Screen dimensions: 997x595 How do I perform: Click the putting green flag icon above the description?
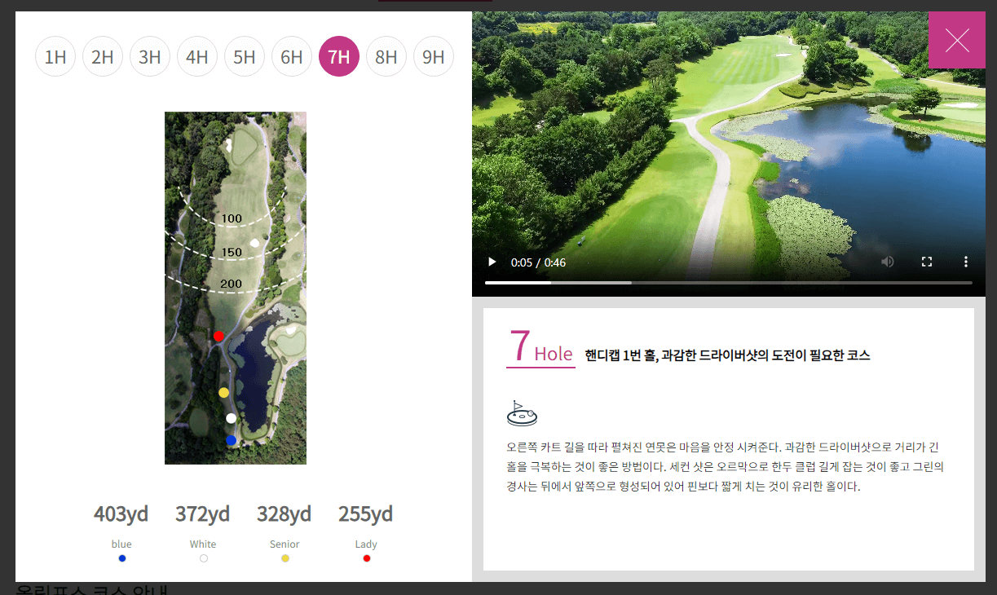[522, 412]
